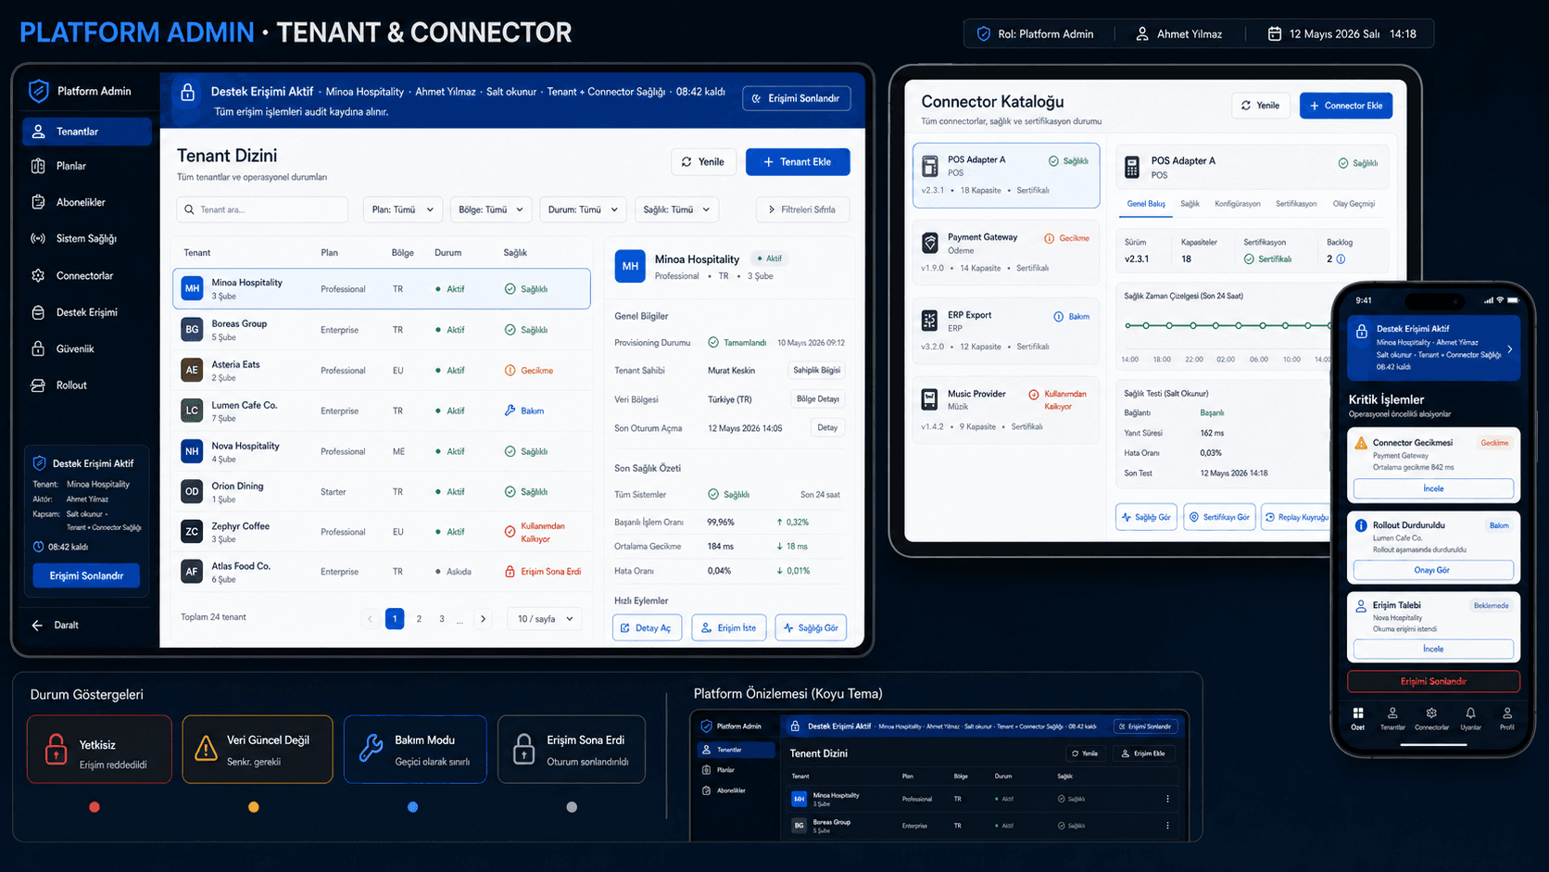Open Profil icon on phone nav bar
The width and height of the screenshot is (1549, 872).
1507,718
